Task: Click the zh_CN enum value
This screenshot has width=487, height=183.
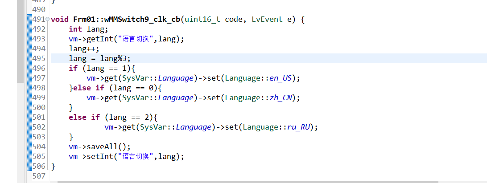Action: tap(281, 98)
